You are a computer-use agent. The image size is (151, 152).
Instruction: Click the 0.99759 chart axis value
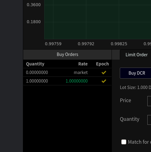tap(53, 44)
